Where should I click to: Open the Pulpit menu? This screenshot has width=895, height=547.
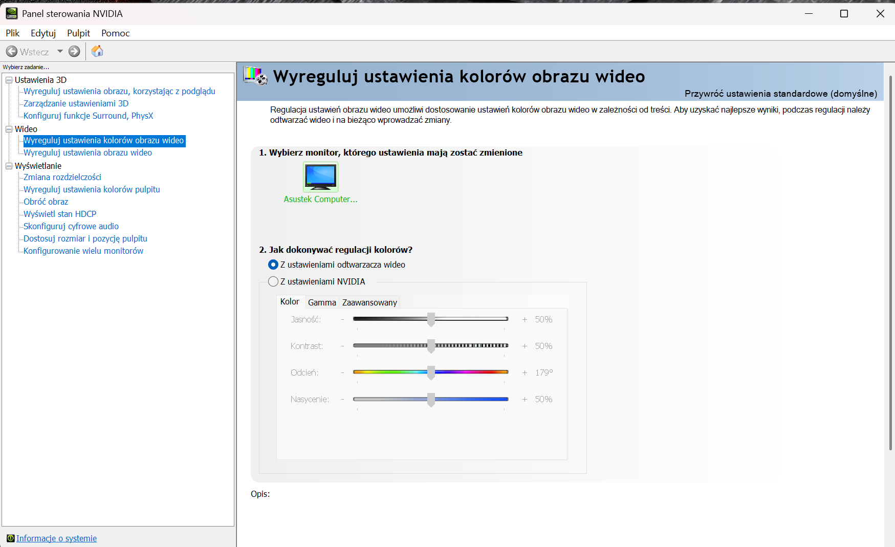78,33
